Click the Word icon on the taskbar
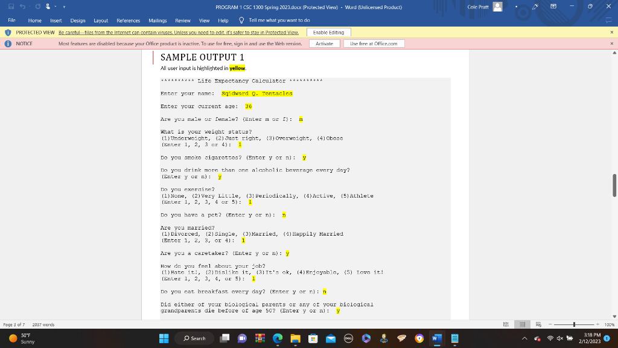 [x=437, y=338]
